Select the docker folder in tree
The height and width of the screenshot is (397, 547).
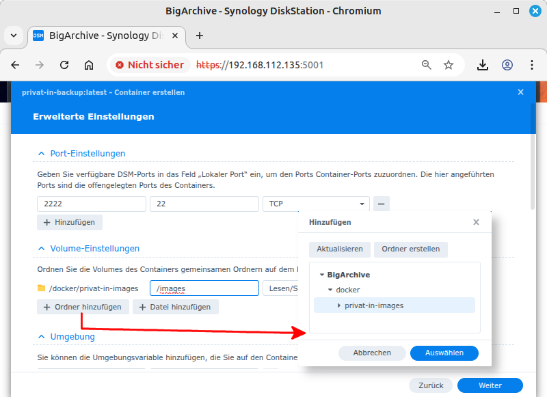[x=347, y=290]
